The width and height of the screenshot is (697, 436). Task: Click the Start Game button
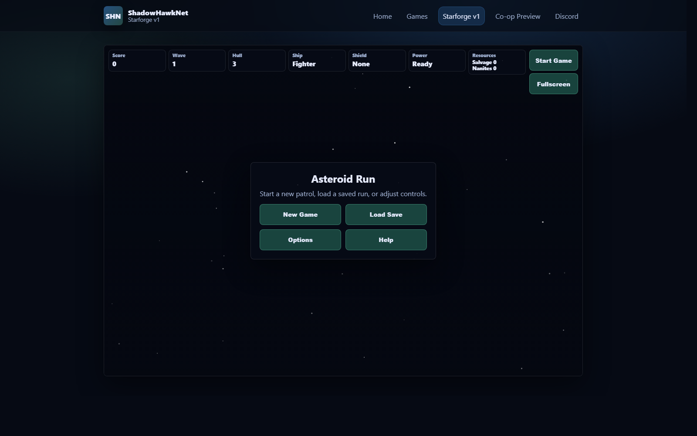pyautogui.click(x=554, y=60)
